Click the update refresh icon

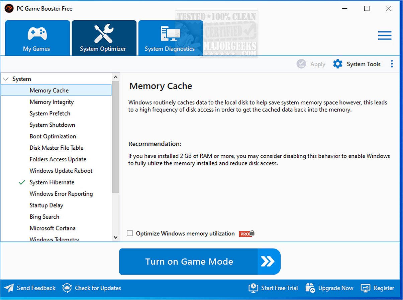point(67,288)
